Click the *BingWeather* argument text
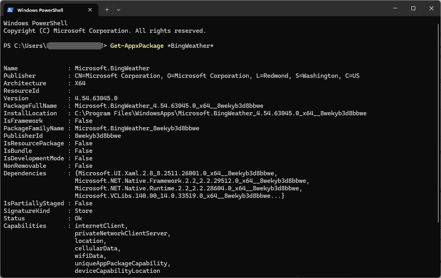The width and height of the screenshot is (441, 278). [x=190, y=46]
